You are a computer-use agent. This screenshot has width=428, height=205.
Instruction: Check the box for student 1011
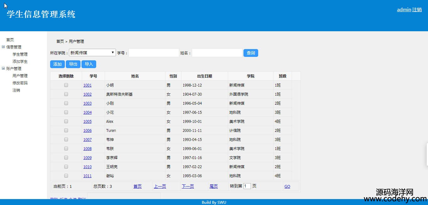66,176
